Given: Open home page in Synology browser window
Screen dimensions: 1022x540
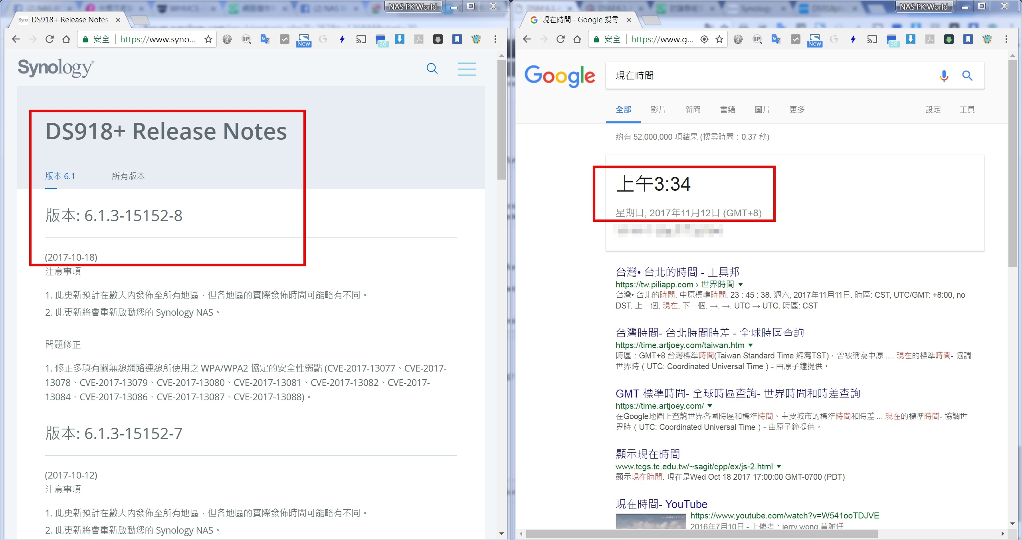Looking at the screenshot, I should click(x=66, y=39).
